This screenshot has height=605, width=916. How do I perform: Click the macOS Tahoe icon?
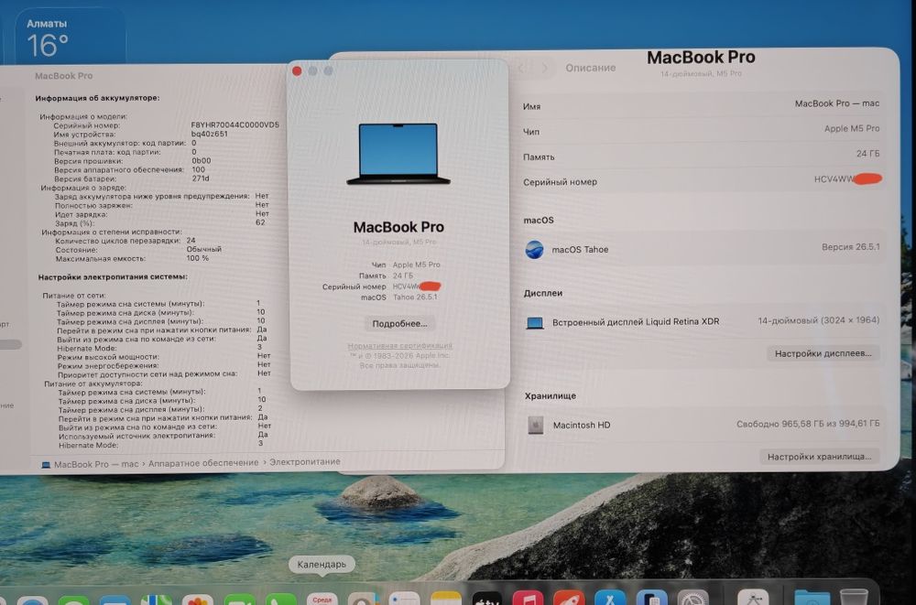tap(535, 249)
